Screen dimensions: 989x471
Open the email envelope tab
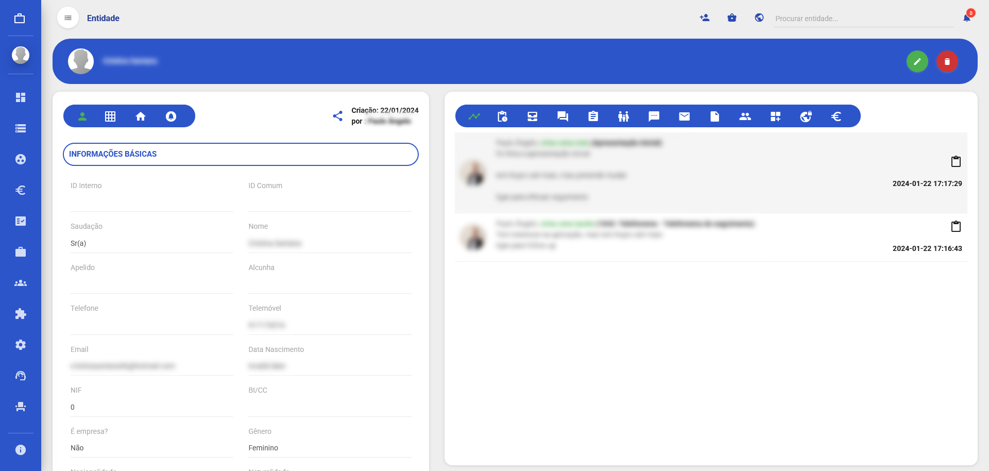pyautogui.click(x=684, y=116)
